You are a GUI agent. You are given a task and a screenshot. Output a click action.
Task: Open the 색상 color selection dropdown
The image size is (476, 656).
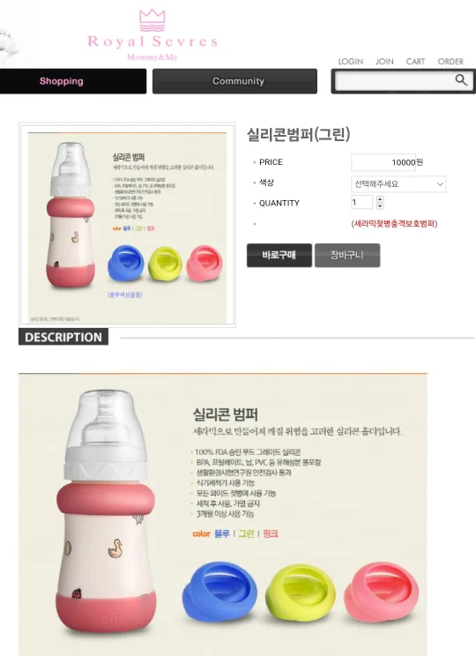point(398,184)
